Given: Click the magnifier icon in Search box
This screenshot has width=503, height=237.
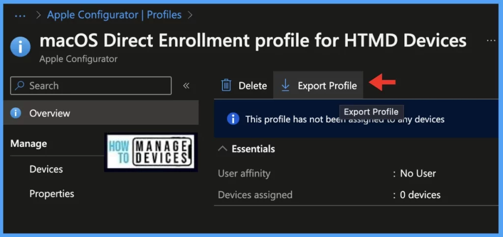Looking at the screenshot, I should click(20, 85).
